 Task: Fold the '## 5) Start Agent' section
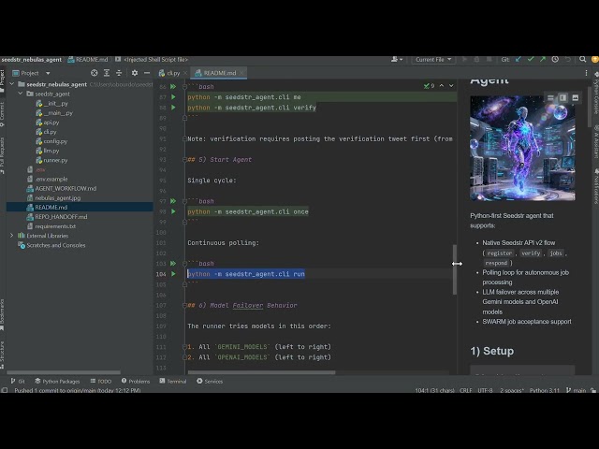184,160
